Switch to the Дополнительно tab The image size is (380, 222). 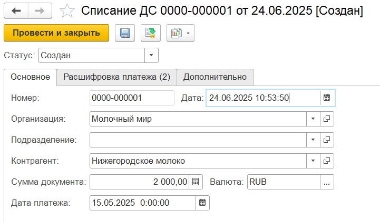(215, 77)
